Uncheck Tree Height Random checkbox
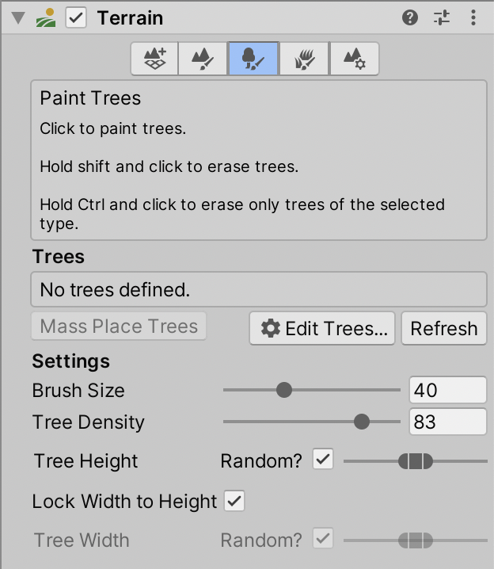The image size is (494, 569). 323,460
